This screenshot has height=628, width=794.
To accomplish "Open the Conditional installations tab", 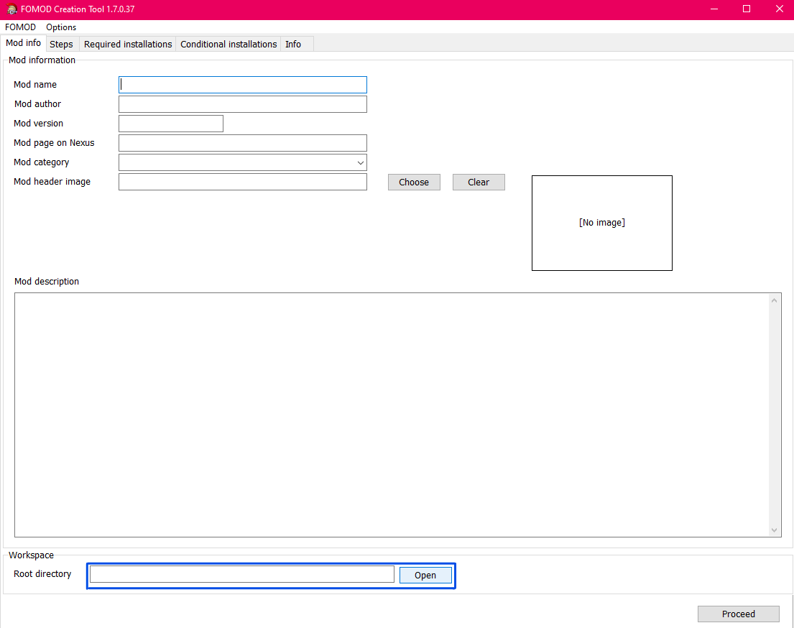I will [228, 44].
